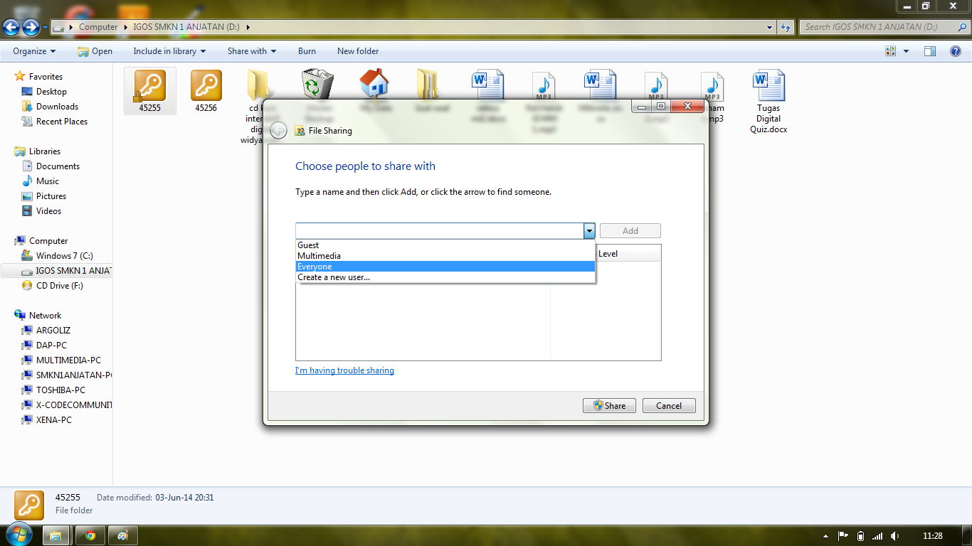Select the 45256 key folder icon
The height and width of the screenshot is (546, 972).
(206, 86)
